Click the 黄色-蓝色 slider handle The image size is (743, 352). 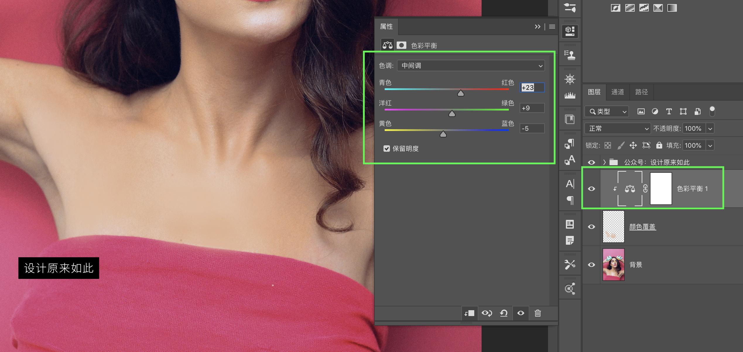coord(443,134)
